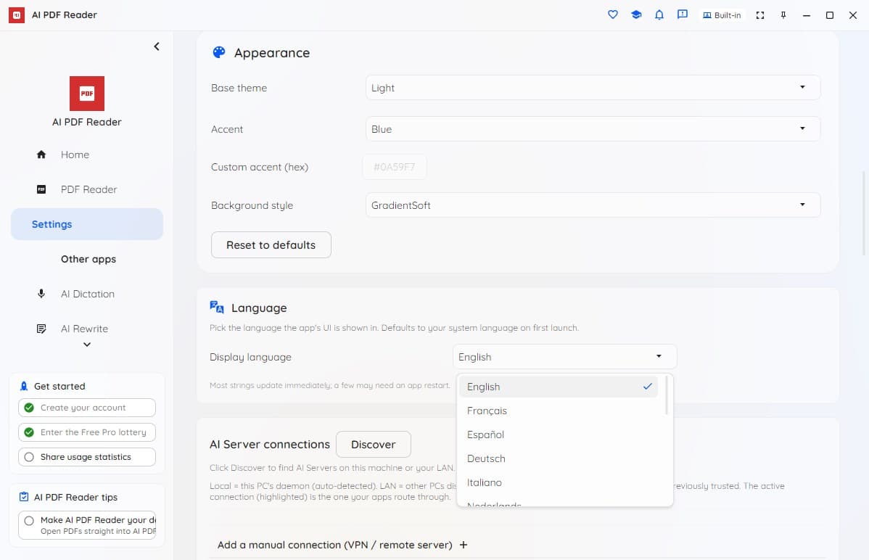Open the notifications bell icon
The height and width of the screenshot is (560, 869).
659,15
